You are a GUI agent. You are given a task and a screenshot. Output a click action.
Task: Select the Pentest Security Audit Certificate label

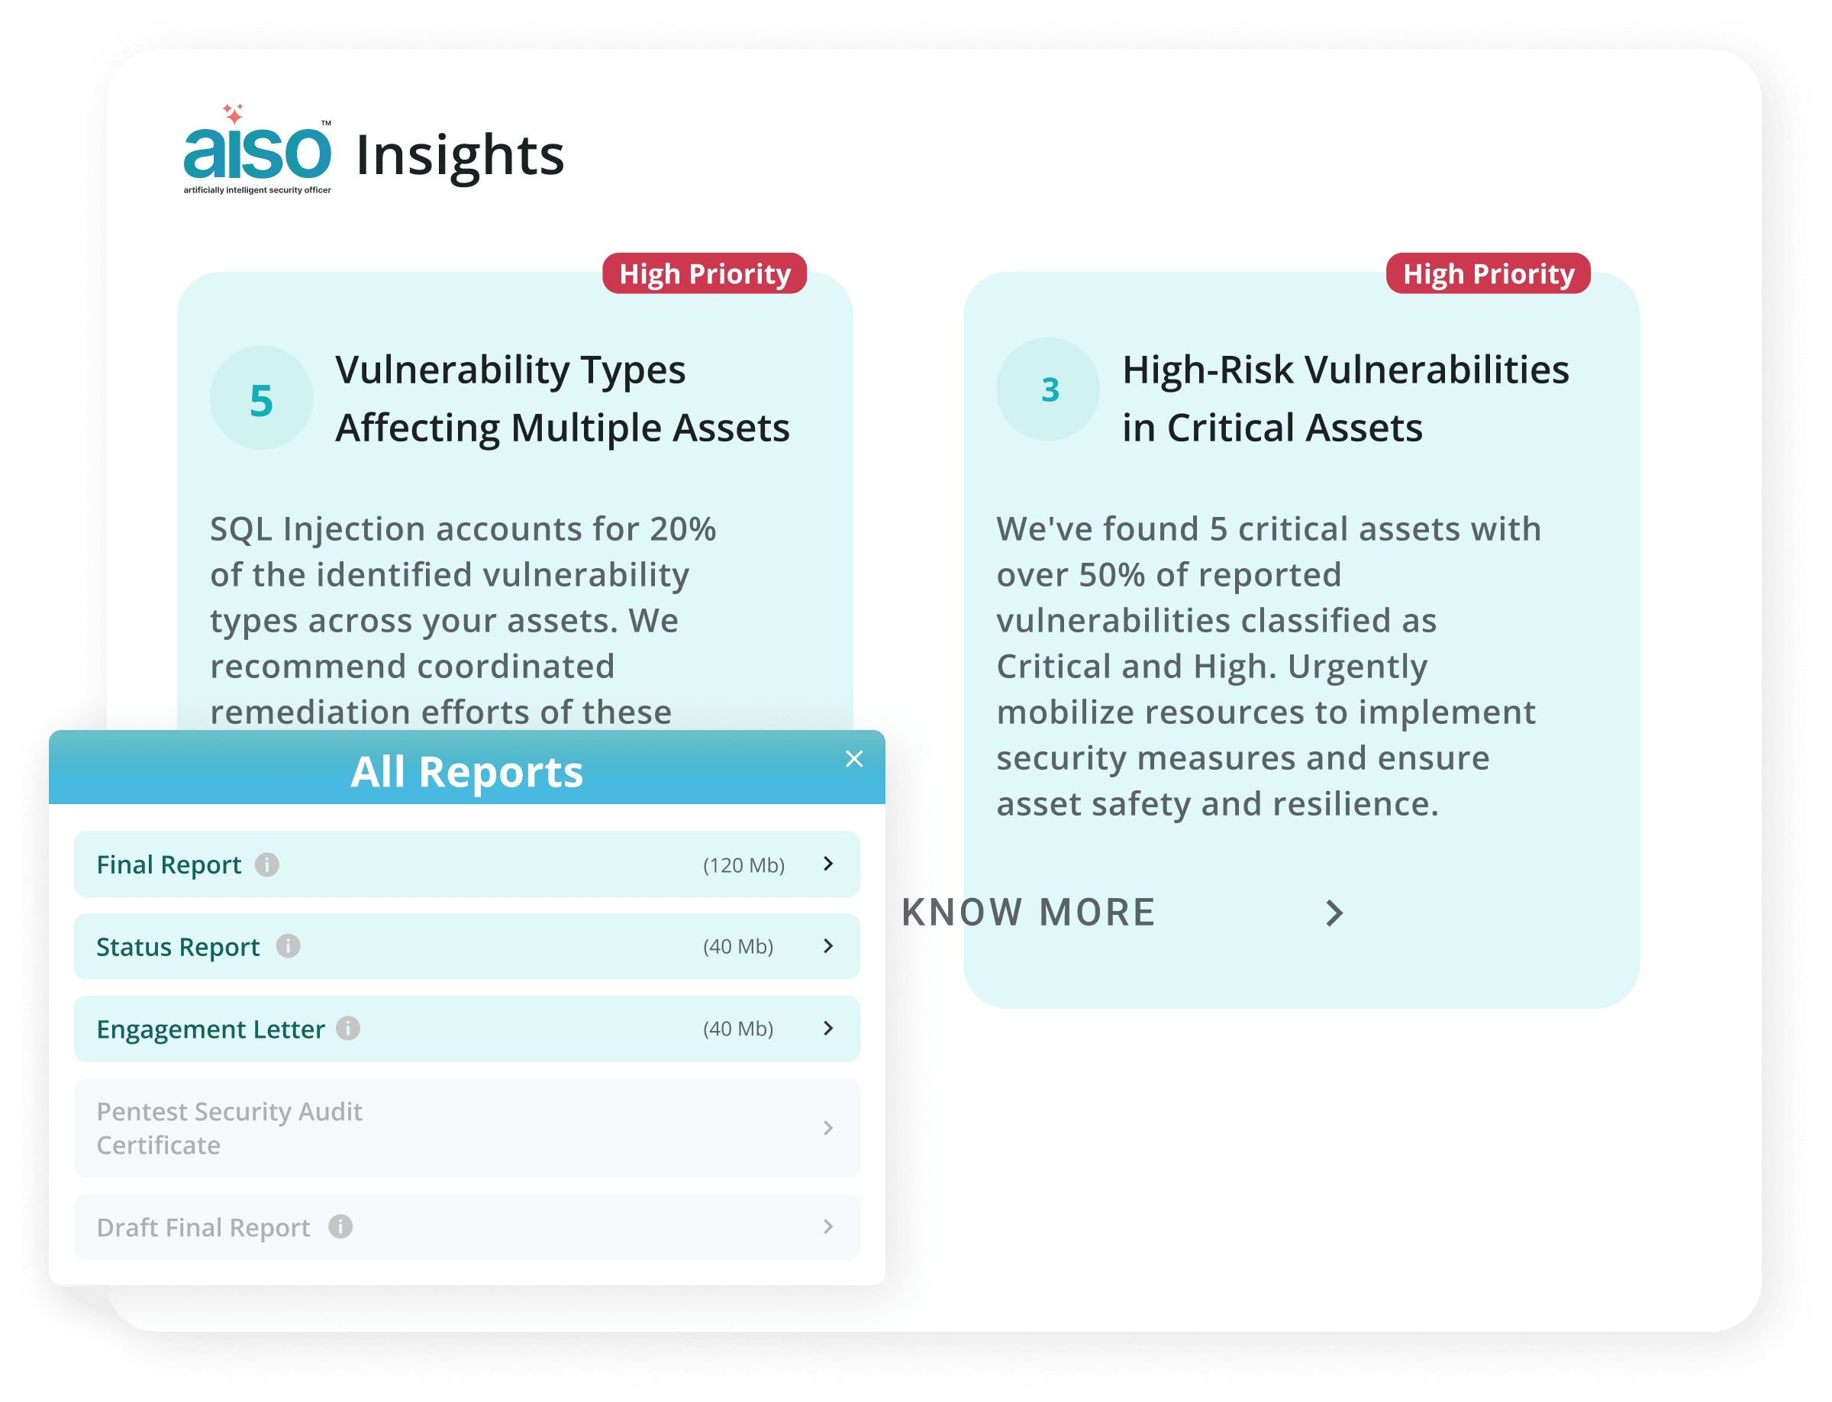pyautogui.click(x=230, y=1127)
